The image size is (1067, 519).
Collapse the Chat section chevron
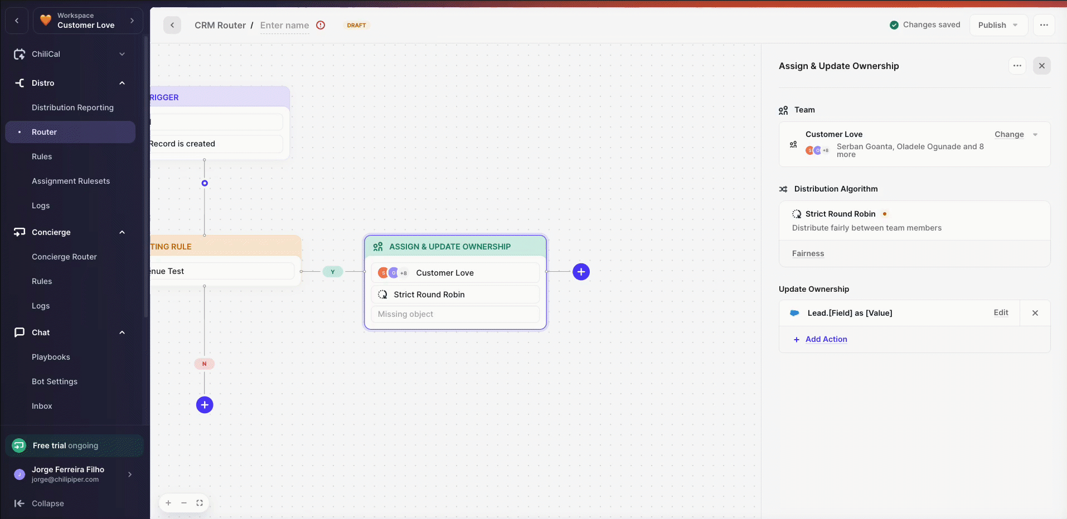point(122,332)
